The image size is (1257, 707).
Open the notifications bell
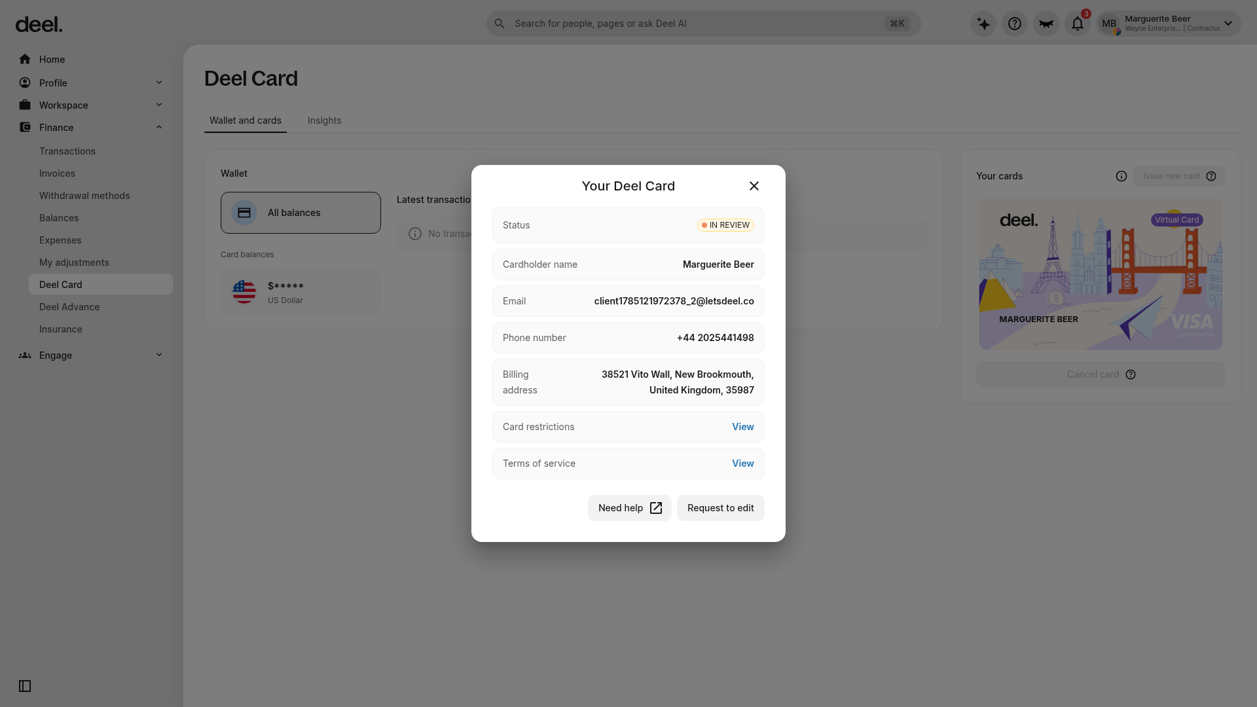point(1078,24)
